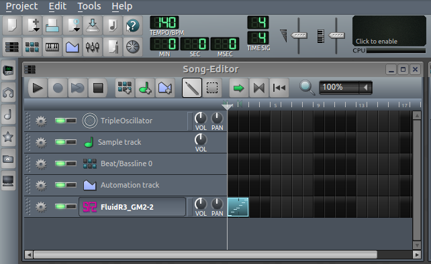431x264 pixels.
Task: Create new project from template
Action: coord(32,25)
